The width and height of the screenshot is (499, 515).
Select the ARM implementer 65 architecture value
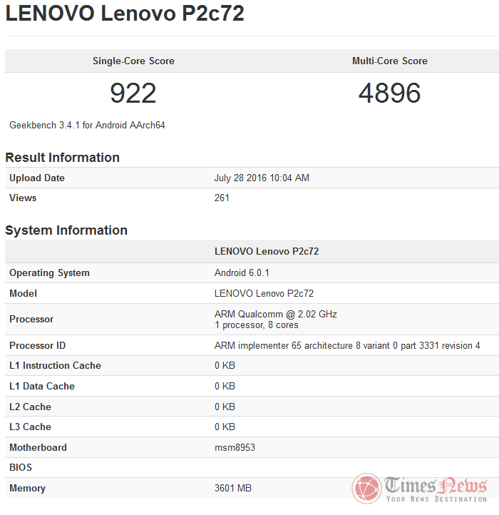(347, 345)
